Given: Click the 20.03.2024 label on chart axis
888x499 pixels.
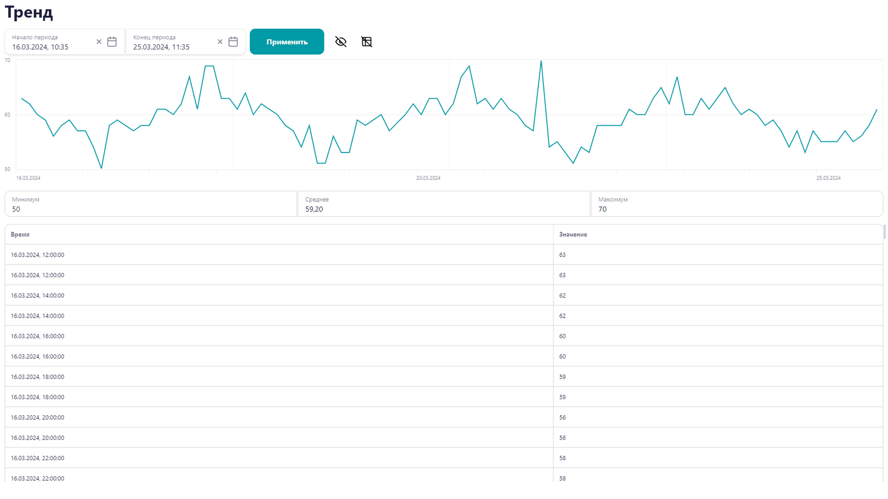Looking at the screenshot, I should [428, 178].
